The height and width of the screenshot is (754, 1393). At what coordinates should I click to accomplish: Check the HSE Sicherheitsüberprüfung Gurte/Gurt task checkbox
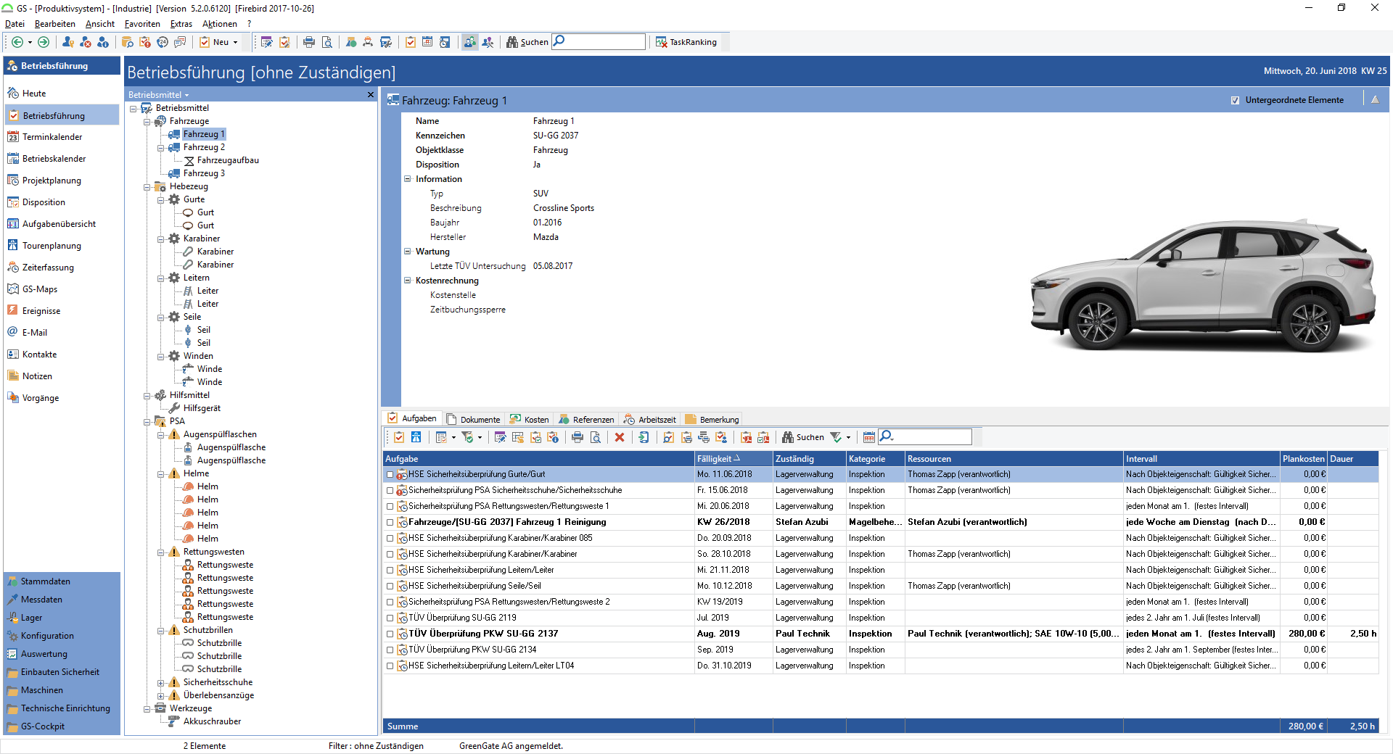tap(390, 474)
